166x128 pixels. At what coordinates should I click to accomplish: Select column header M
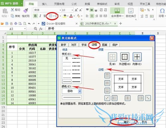[x=142, y=33]
